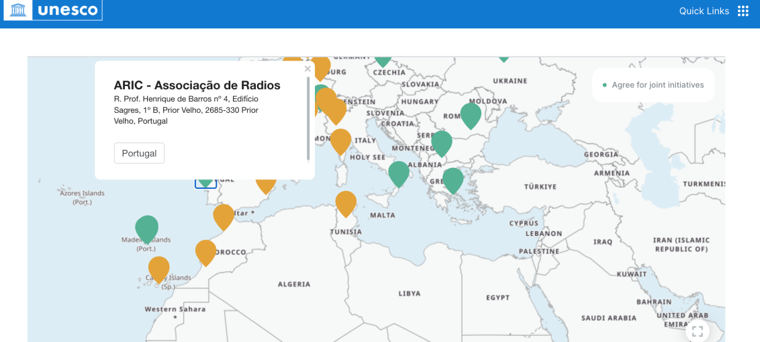Click the green marker over Czechia

click(383, 59)
